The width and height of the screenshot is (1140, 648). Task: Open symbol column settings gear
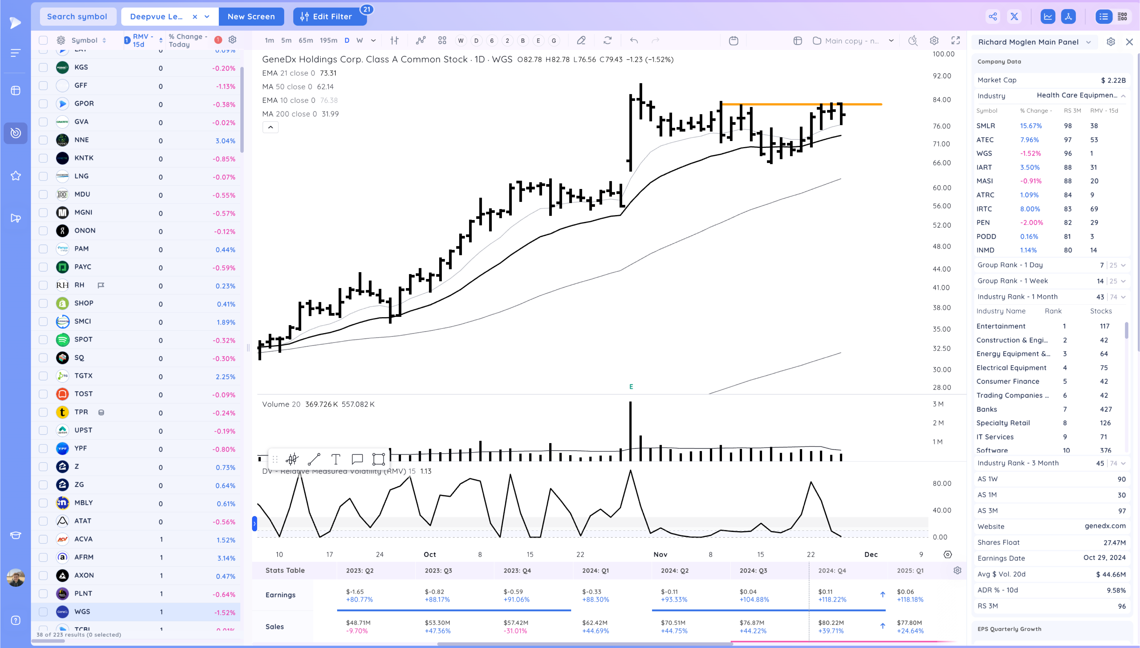[61, 40]
